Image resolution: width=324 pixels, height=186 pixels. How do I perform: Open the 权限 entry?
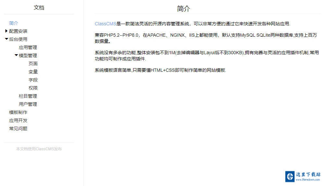click(33, 88)
